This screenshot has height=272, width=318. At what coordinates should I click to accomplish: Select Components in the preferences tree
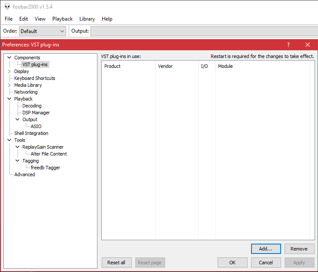click(x=27, y=58)
